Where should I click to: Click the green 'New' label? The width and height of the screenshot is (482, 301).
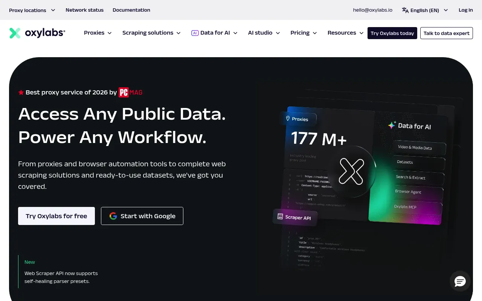pyautogui.click(x=30, y=262)
